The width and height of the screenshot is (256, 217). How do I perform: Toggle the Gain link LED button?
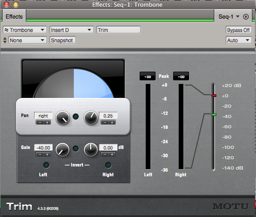pyautogui.click(x=76, y=148)
